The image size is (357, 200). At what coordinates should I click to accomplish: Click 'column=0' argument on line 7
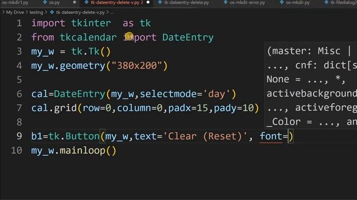(x=139, y=108)
